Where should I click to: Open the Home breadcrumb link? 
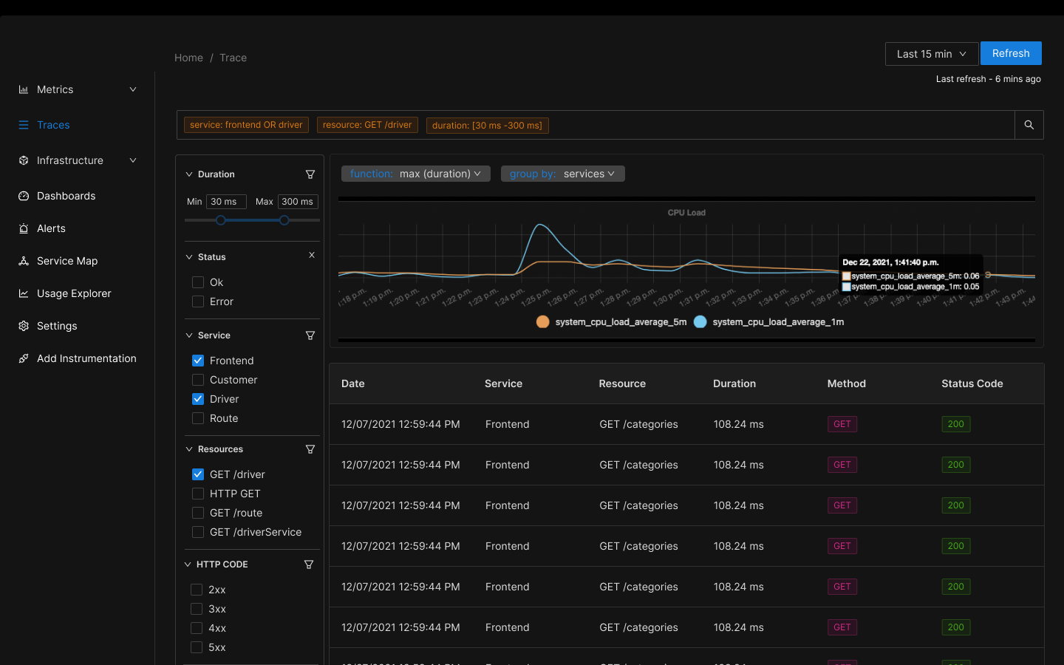188,58
